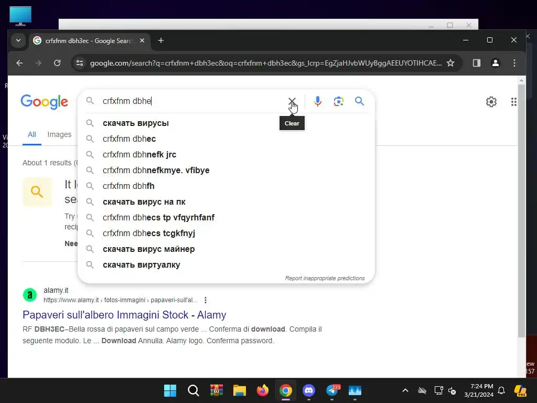Click inside the Google search input

[x=192, y=101]
